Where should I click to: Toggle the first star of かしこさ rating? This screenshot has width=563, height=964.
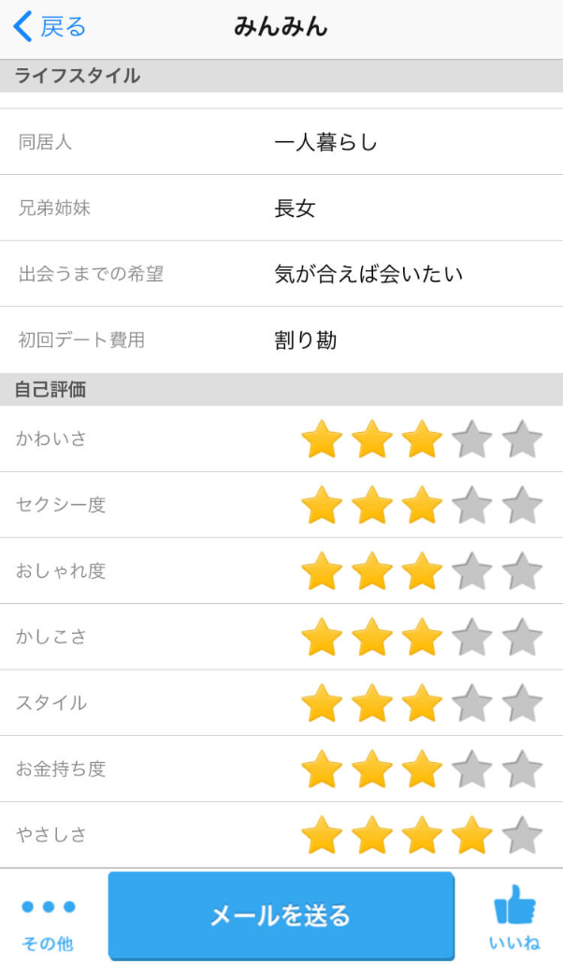[323, 637]
